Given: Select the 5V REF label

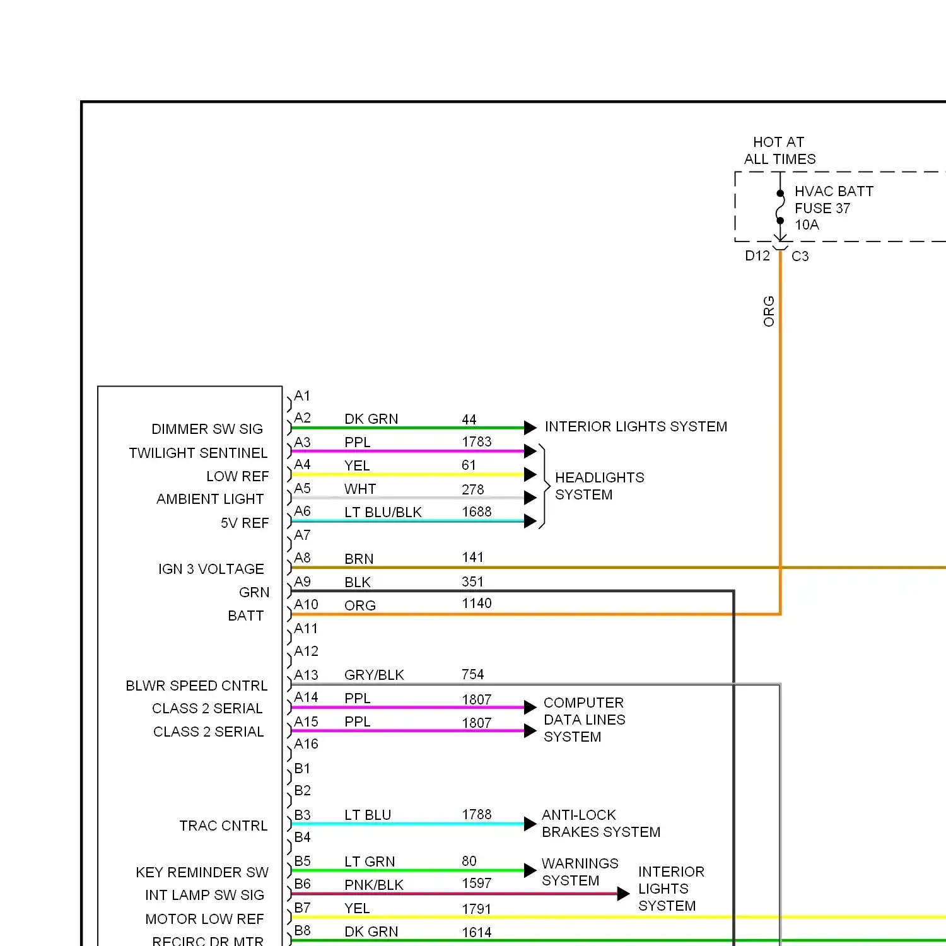Looking at the screenshot, I should (x=245, y=523).
